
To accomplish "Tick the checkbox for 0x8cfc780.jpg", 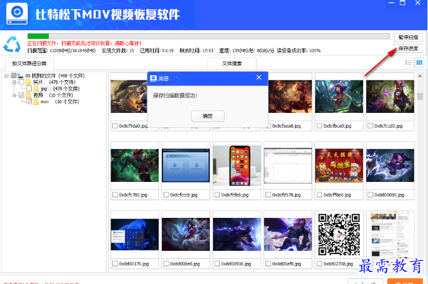I will point(115,194).
